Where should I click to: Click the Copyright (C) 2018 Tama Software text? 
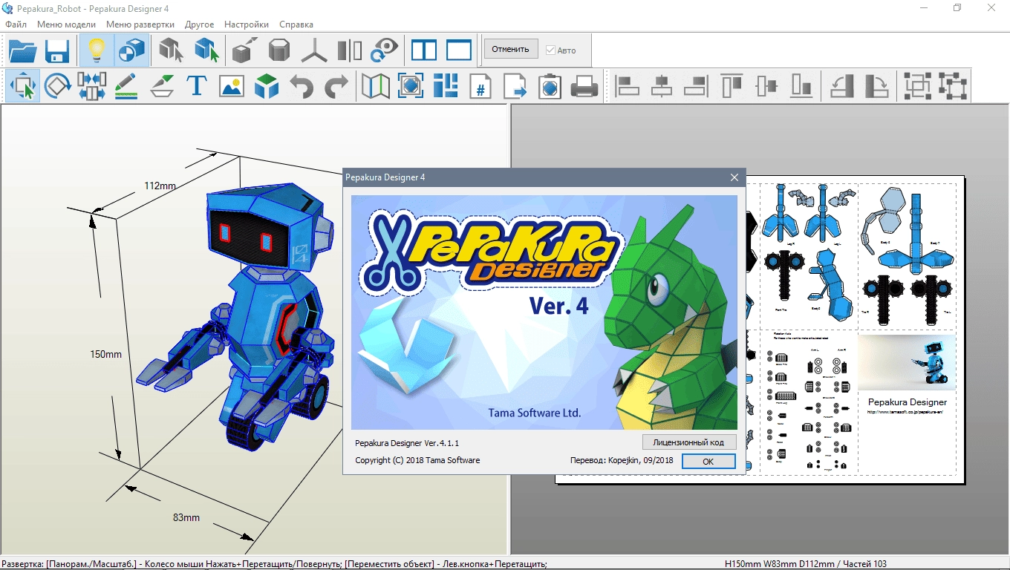click(417, 460)
